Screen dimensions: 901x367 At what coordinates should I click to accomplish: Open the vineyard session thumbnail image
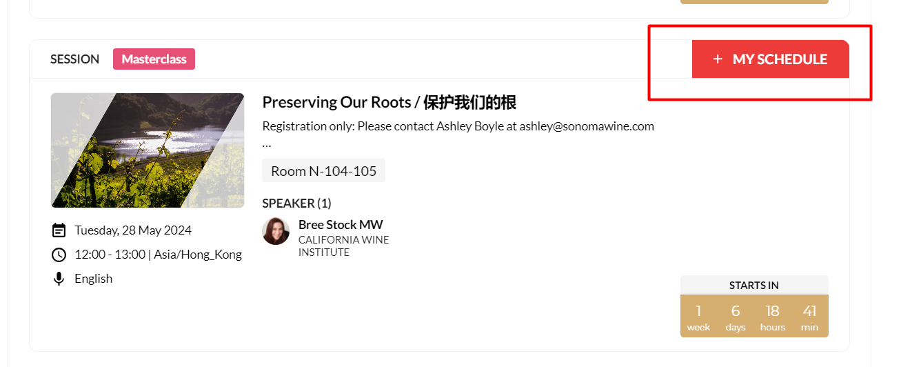pos(148,150)
